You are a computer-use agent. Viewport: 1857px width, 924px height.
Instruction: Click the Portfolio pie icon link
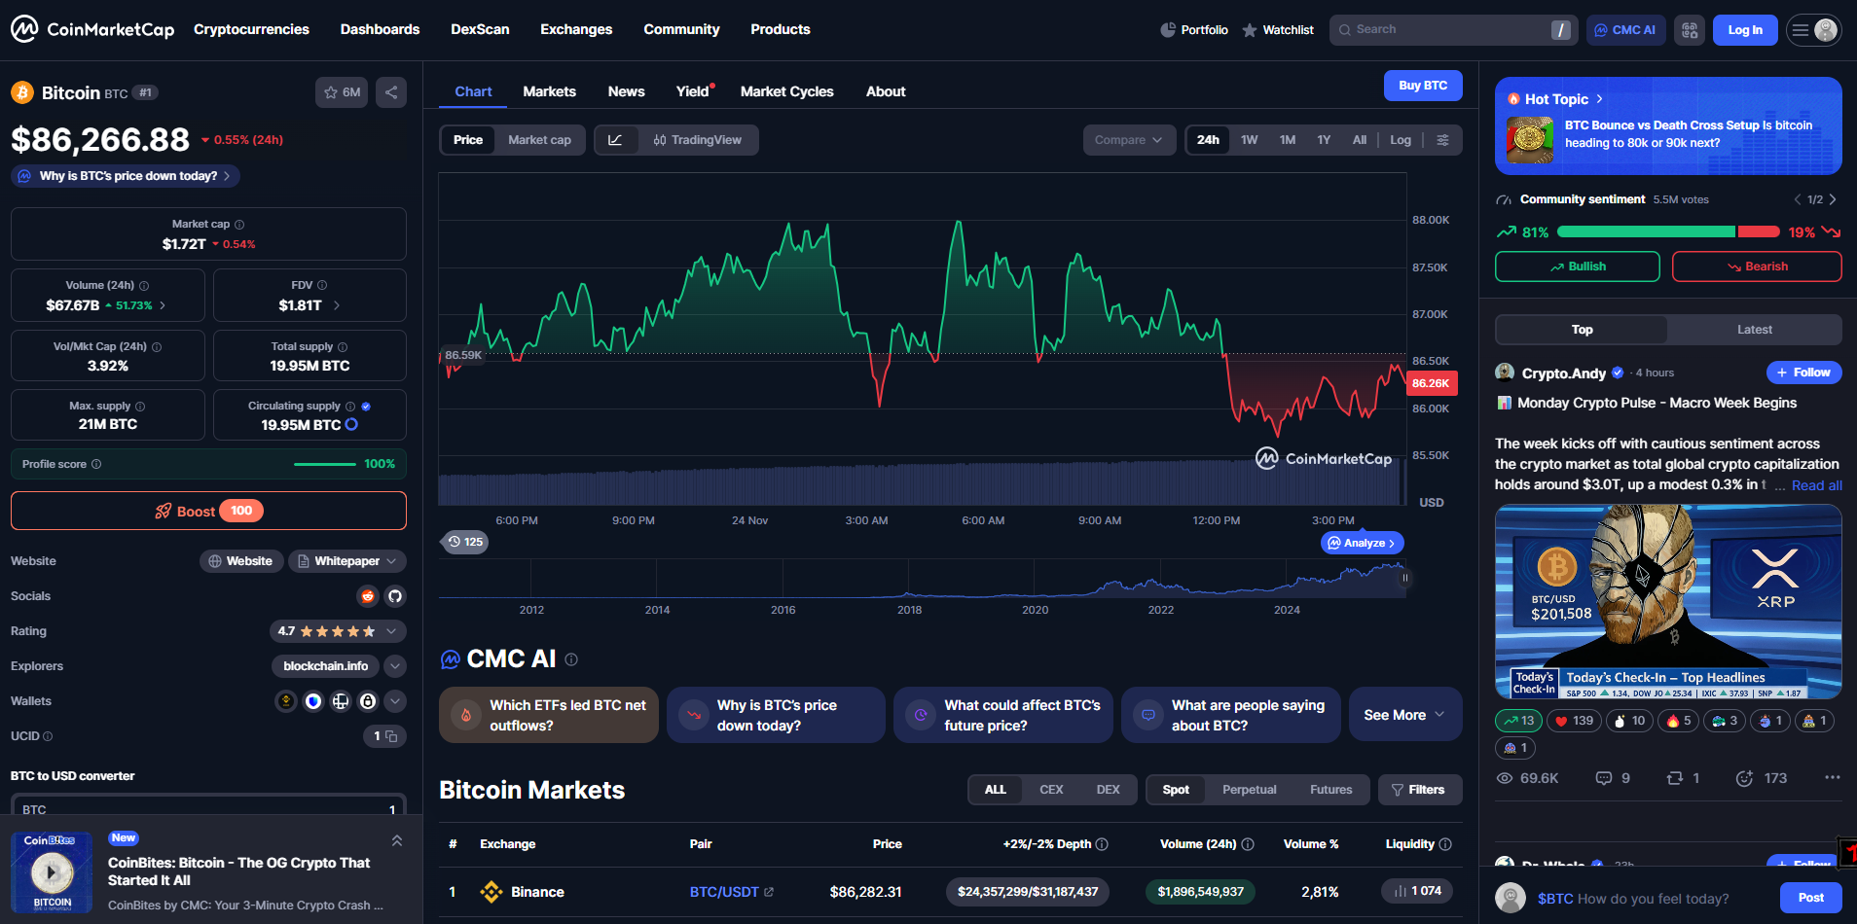tap(1194, 30)
